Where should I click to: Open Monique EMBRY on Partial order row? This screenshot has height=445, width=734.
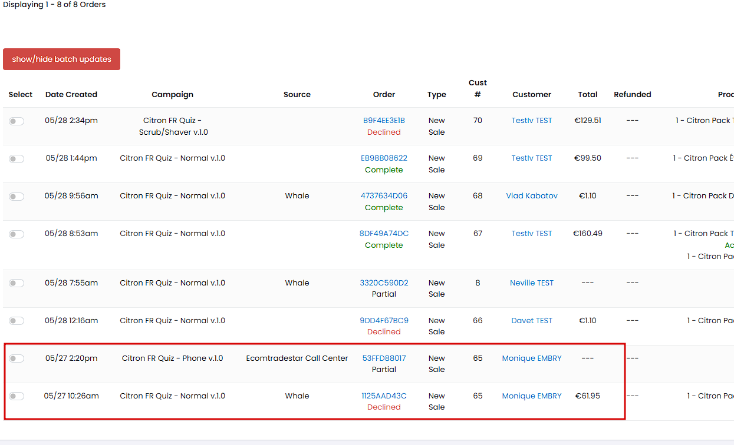[x=532, y=358]
